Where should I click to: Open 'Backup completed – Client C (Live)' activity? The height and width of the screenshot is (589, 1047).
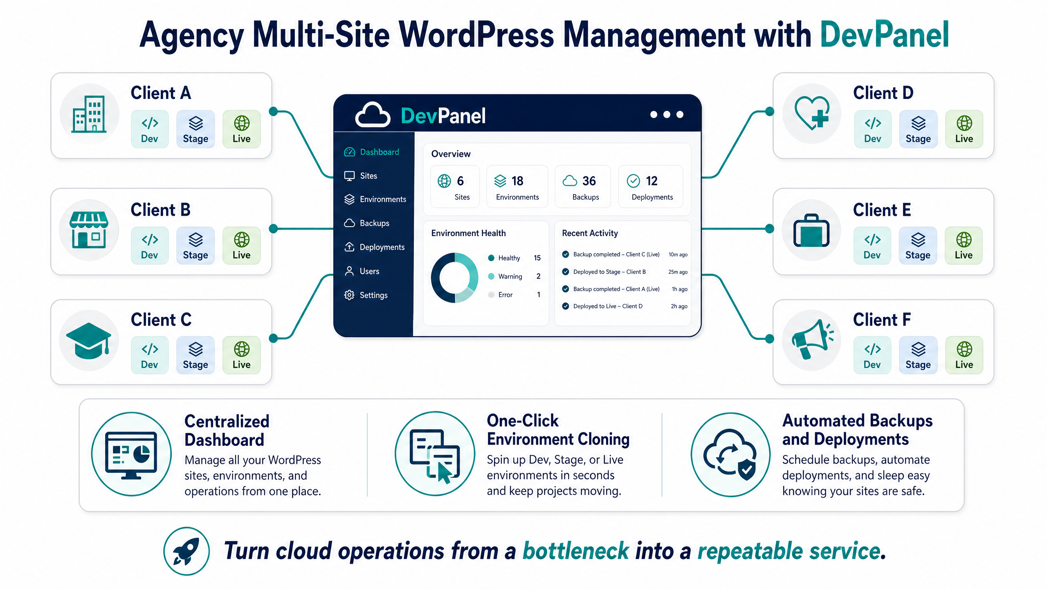[625, 254]
